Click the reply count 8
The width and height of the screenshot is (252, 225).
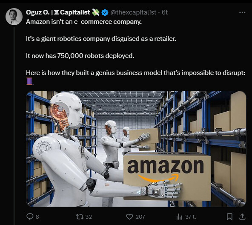point(37,216)
